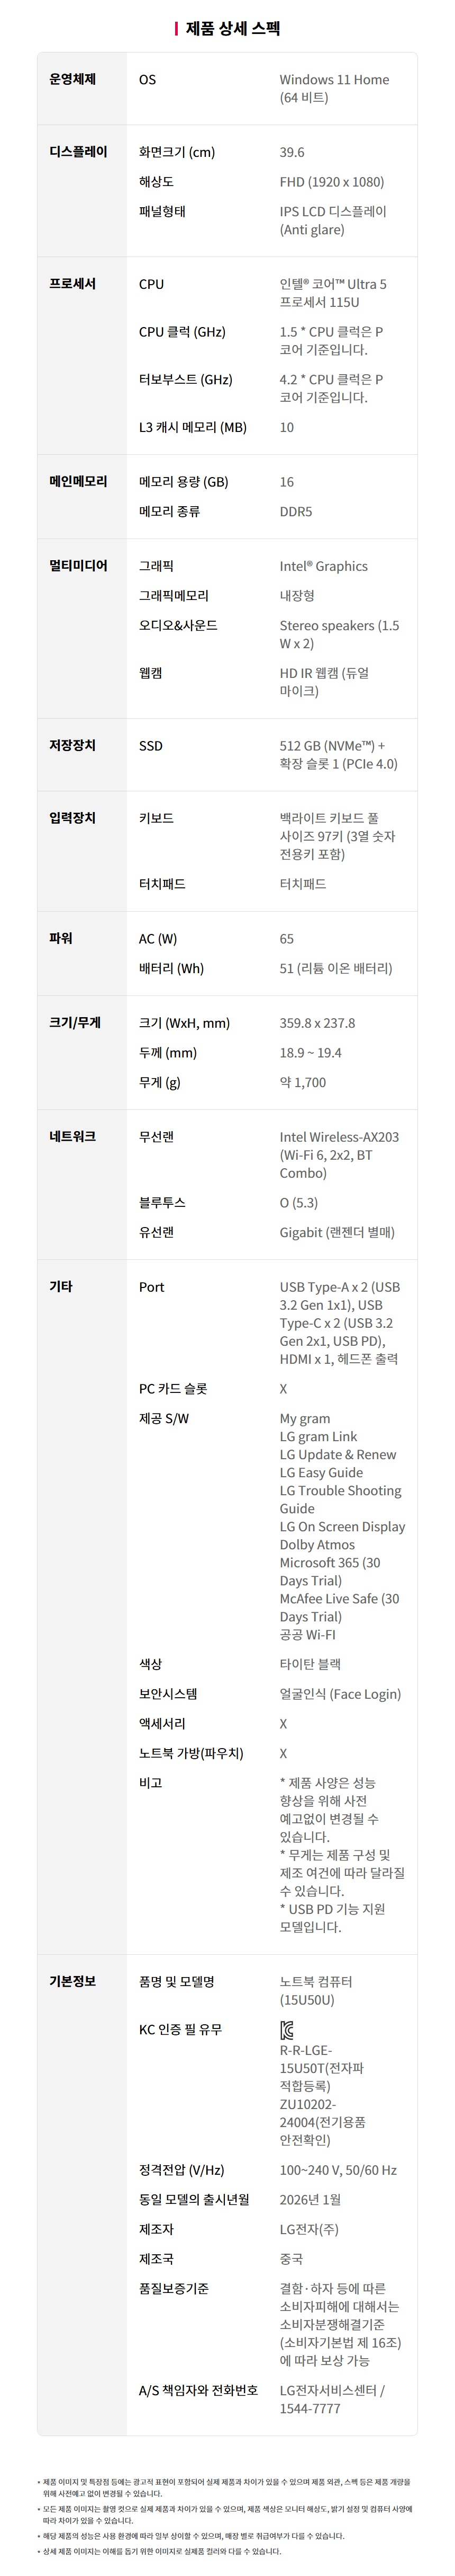Click the 타이탄 블랙 color value
The width and height of the screenshot is (455, 2576).
click(x=311, y=1664)
